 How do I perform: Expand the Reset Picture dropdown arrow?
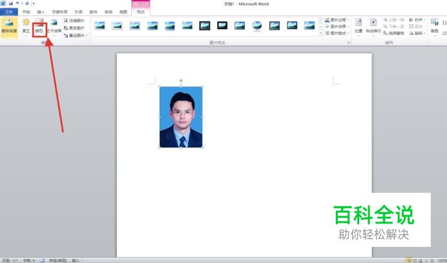87,35
